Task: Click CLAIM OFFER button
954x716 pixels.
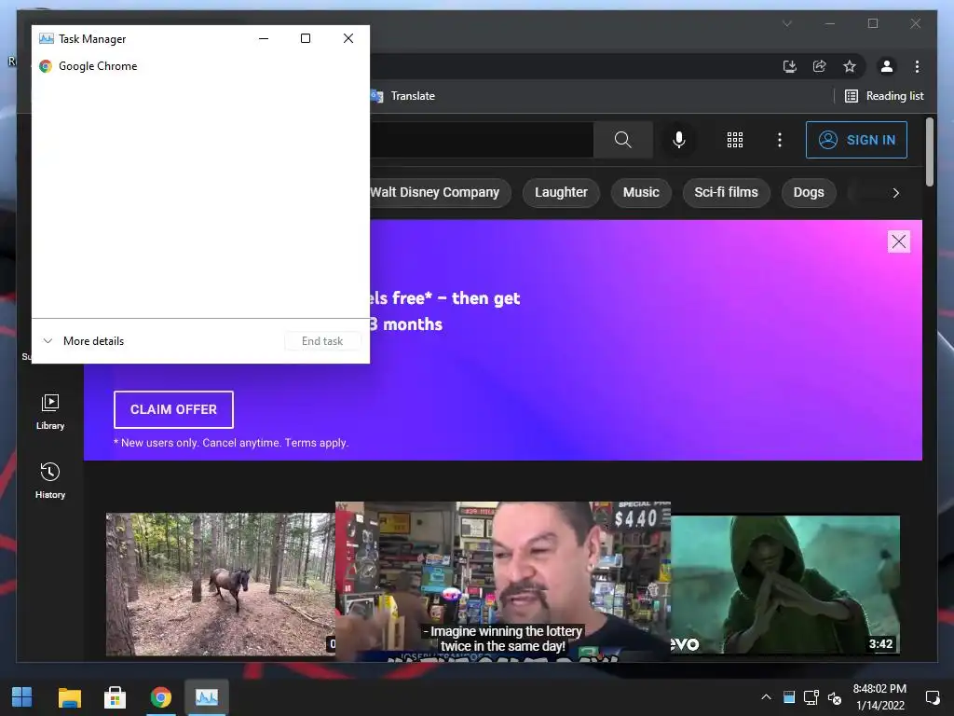Action: coord(173,410)
